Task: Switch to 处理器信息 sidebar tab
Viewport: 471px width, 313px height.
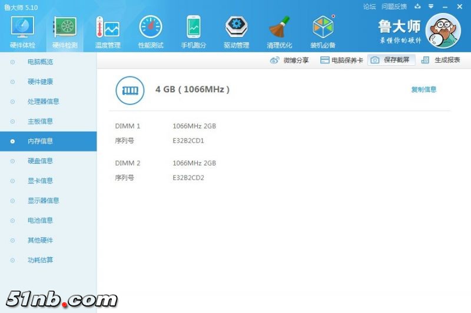Action: point(43,102)
